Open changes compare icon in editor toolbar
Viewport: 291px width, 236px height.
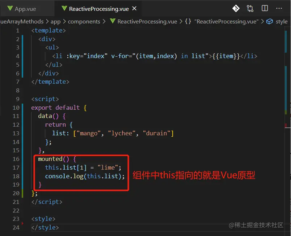click(250, 9)
